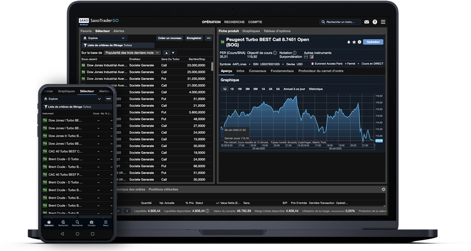The width and height of the screenshot is (471, 251).
Task: Tap the Recherche globe icon on the phone
Action: tap(63, 222)
